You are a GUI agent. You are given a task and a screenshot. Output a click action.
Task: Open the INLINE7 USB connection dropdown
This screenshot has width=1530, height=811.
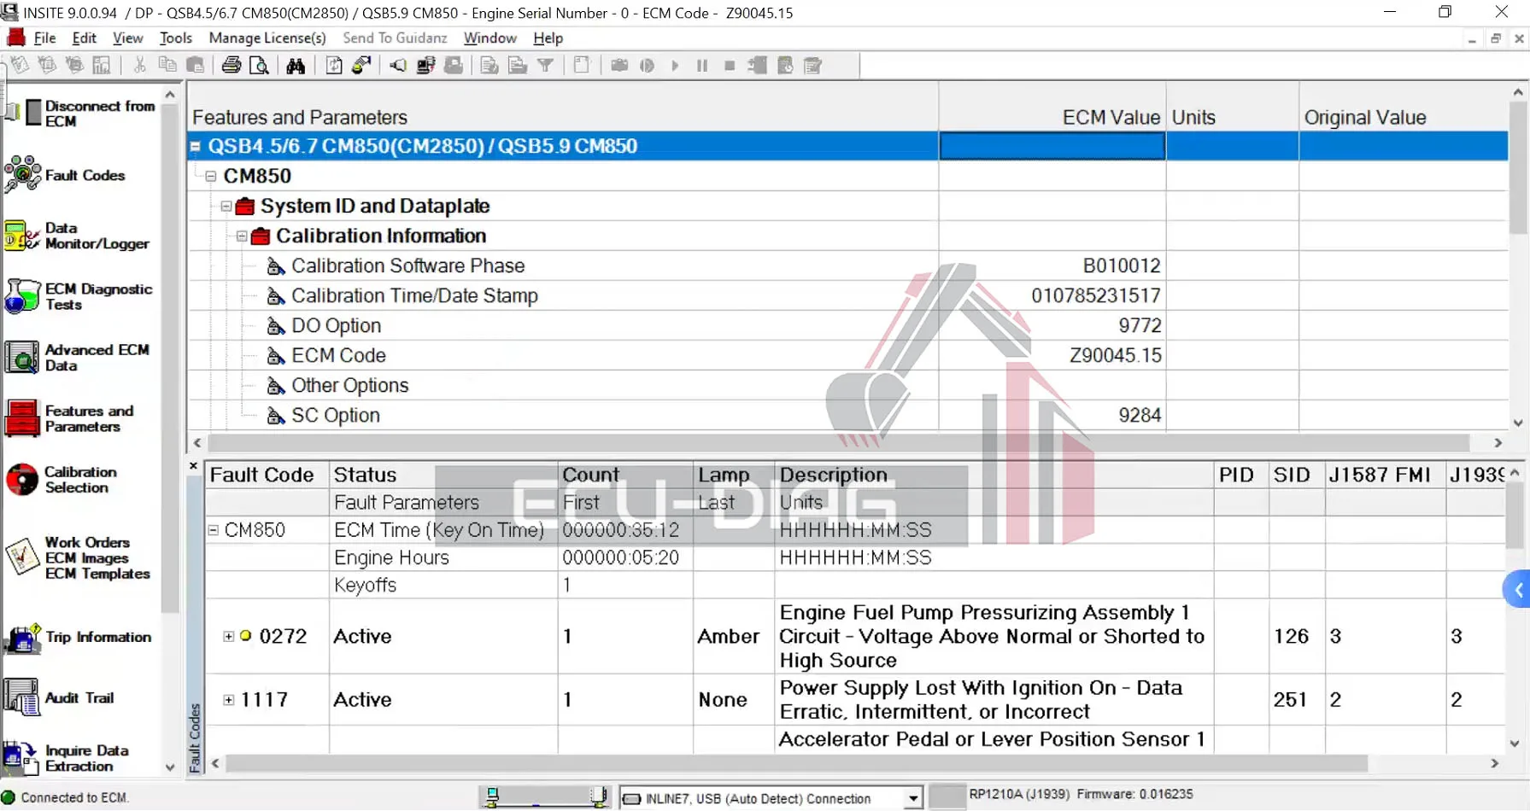[913, 798]
